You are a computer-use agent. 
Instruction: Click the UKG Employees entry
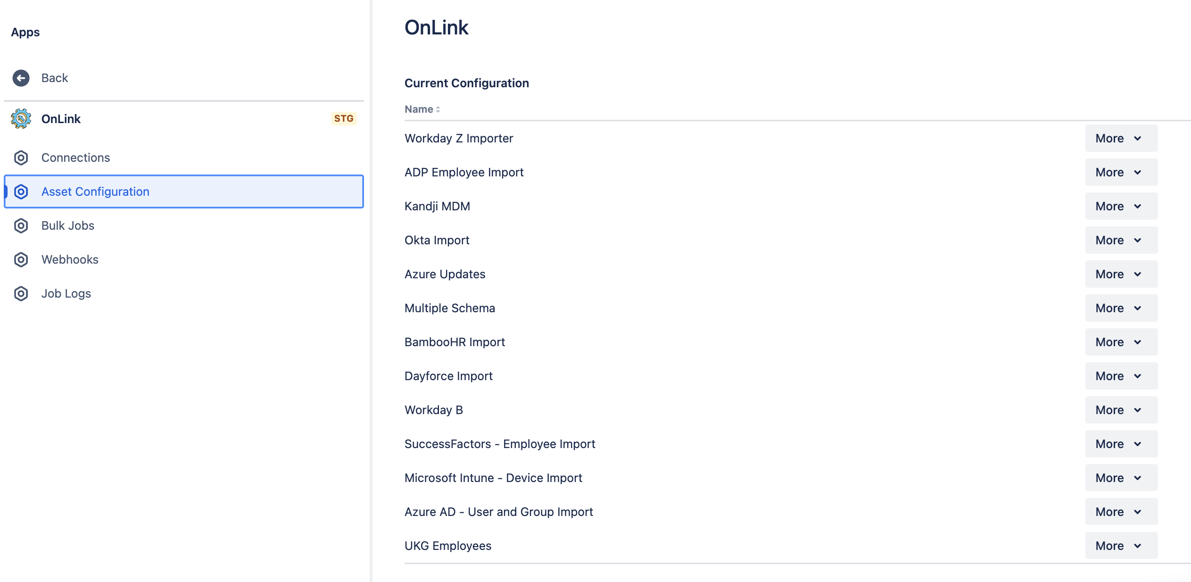point(448,546)
